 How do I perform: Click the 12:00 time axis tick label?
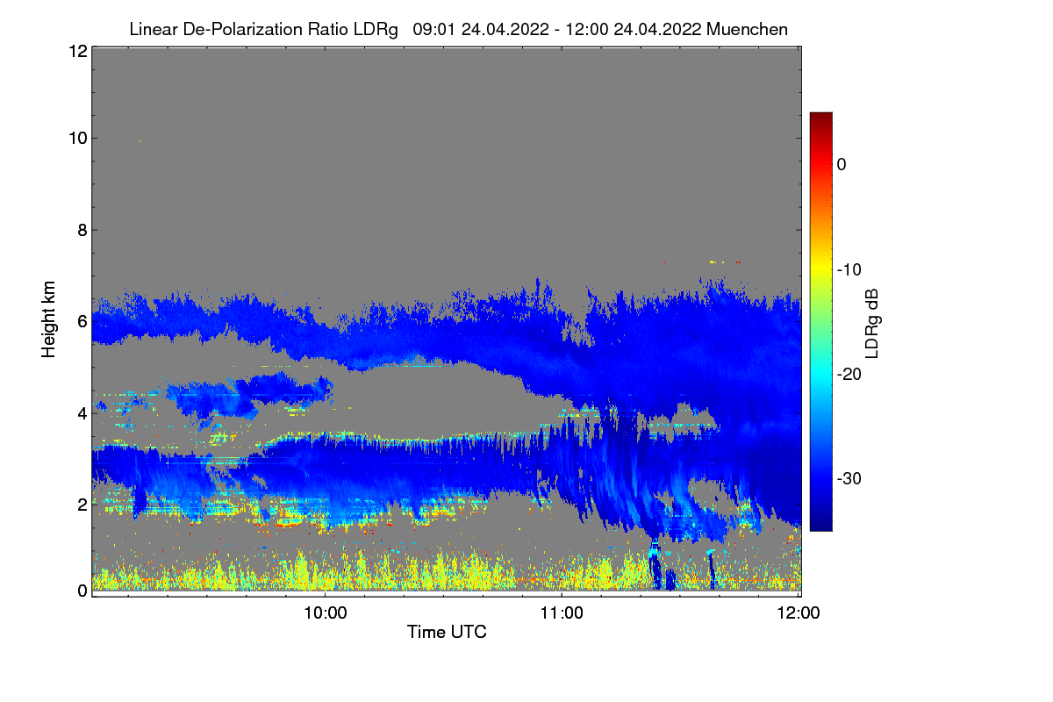799,613
